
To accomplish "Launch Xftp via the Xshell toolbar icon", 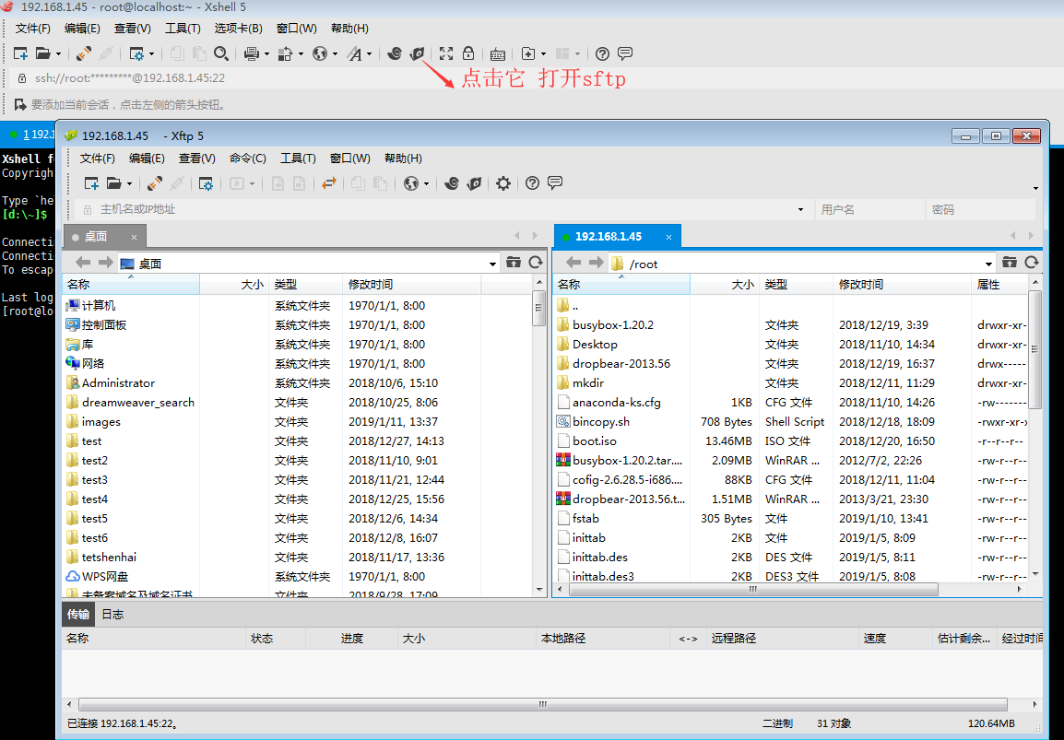I will (417, 53).
